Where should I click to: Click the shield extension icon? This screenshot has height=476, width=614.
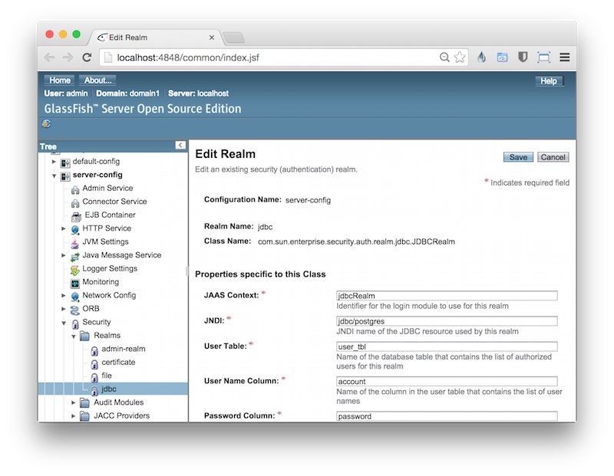click(523, 57)
